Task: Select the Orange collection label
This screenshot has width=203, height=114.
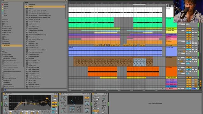Action: click(6, 7)
